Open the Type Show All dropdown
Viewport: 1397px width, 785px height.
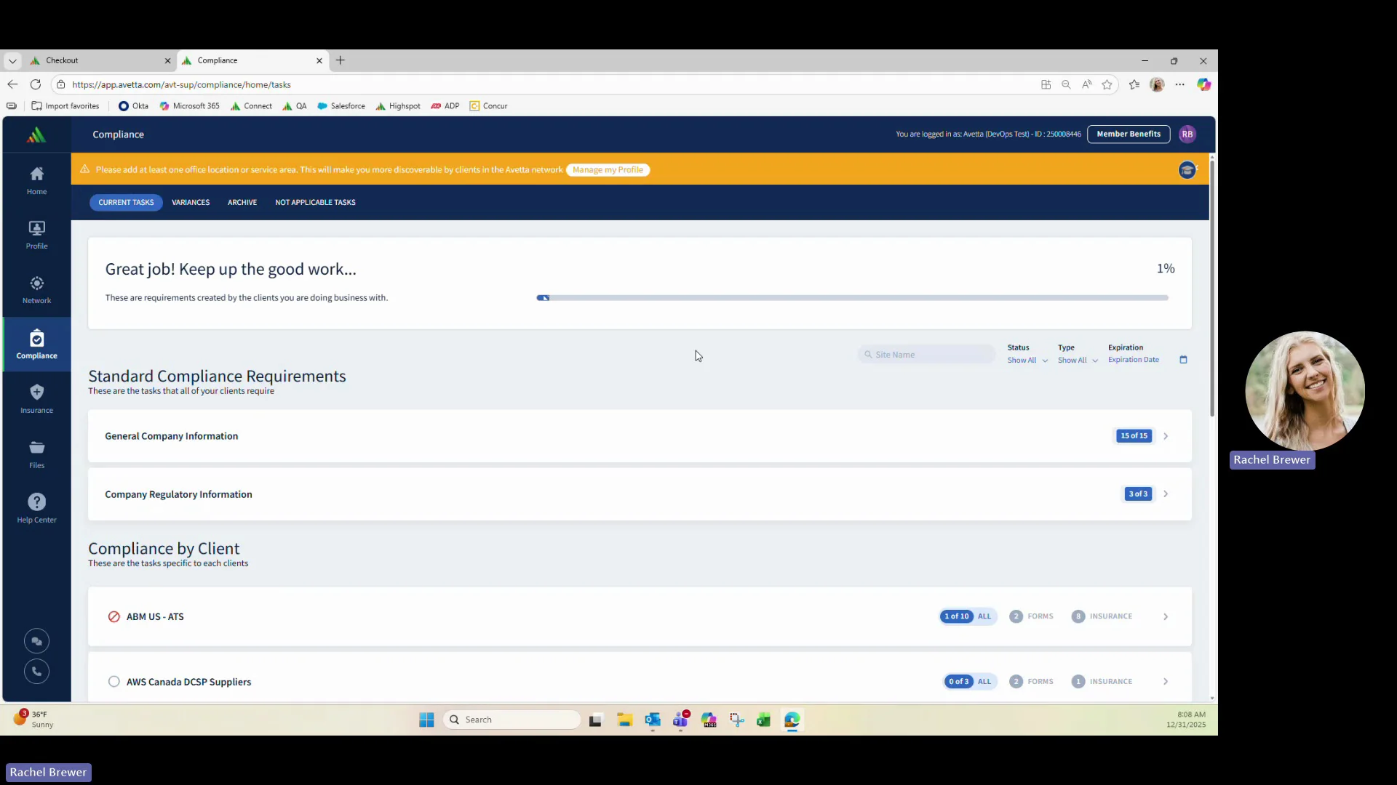click(x=1077, y=361)
